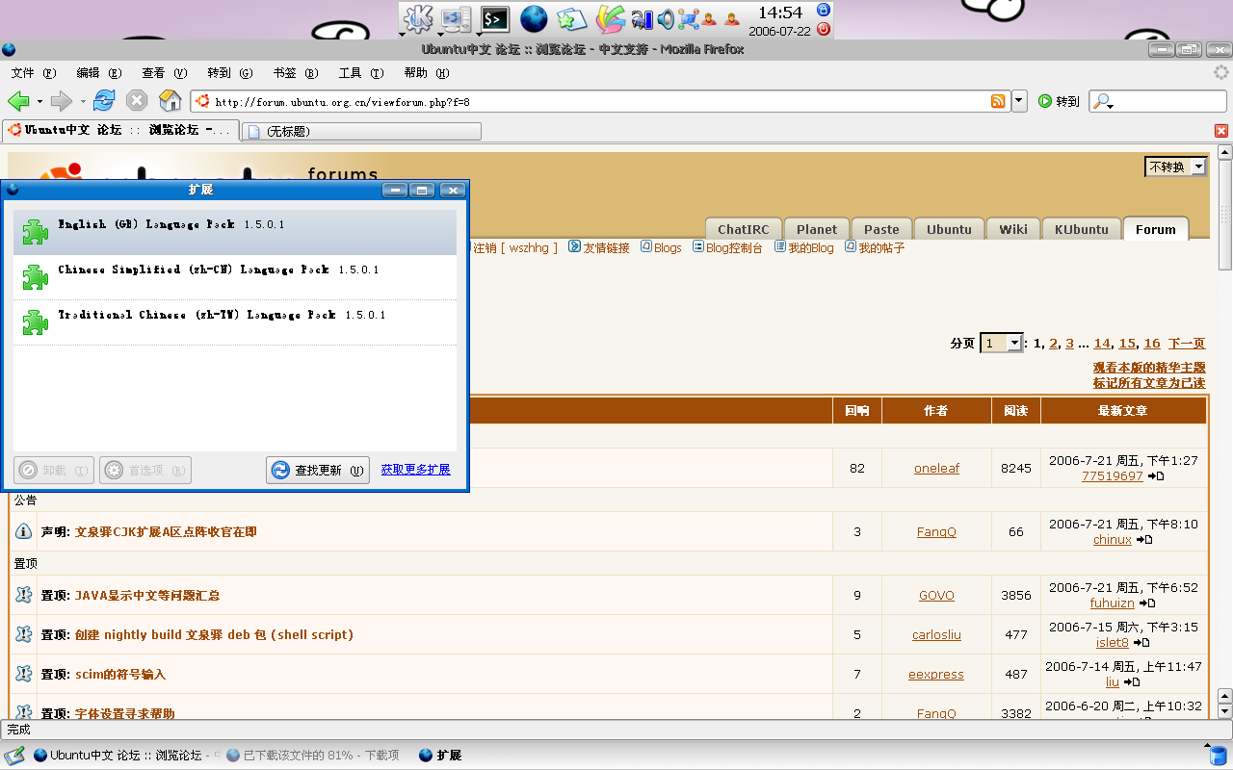Open the Wiki site tab

pyautogui.click(x=1013, y=229)
